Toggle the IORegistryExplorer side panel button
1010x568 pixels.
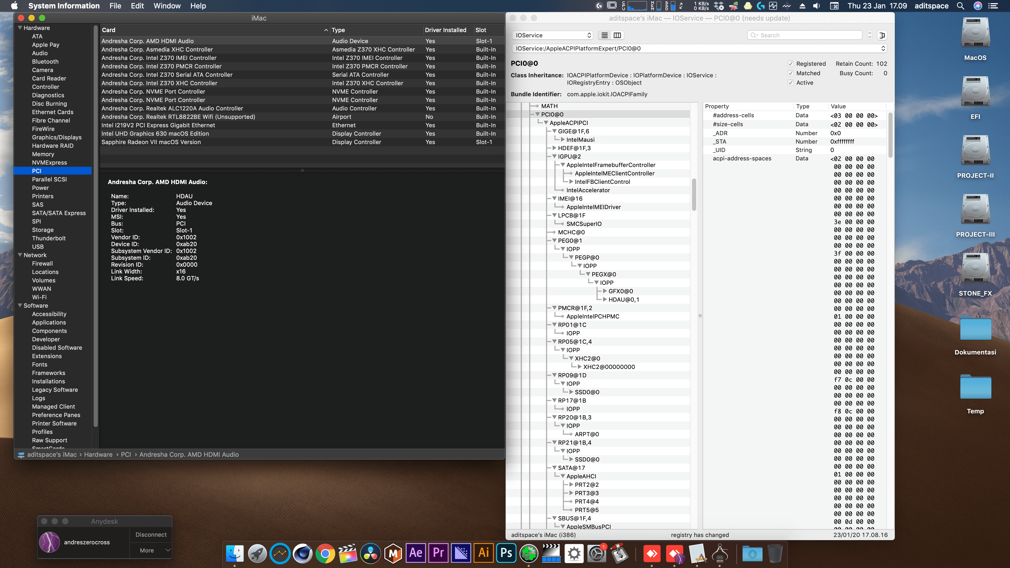click(882, 35)
